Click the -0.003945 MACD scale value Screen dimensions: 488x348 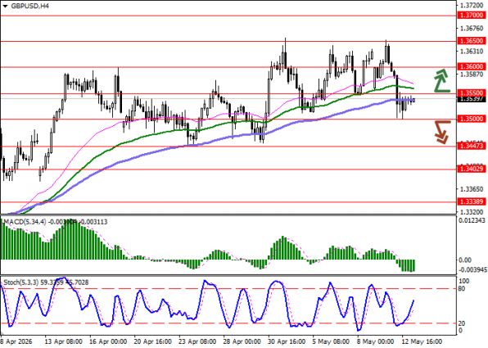[x=472, y=269]
